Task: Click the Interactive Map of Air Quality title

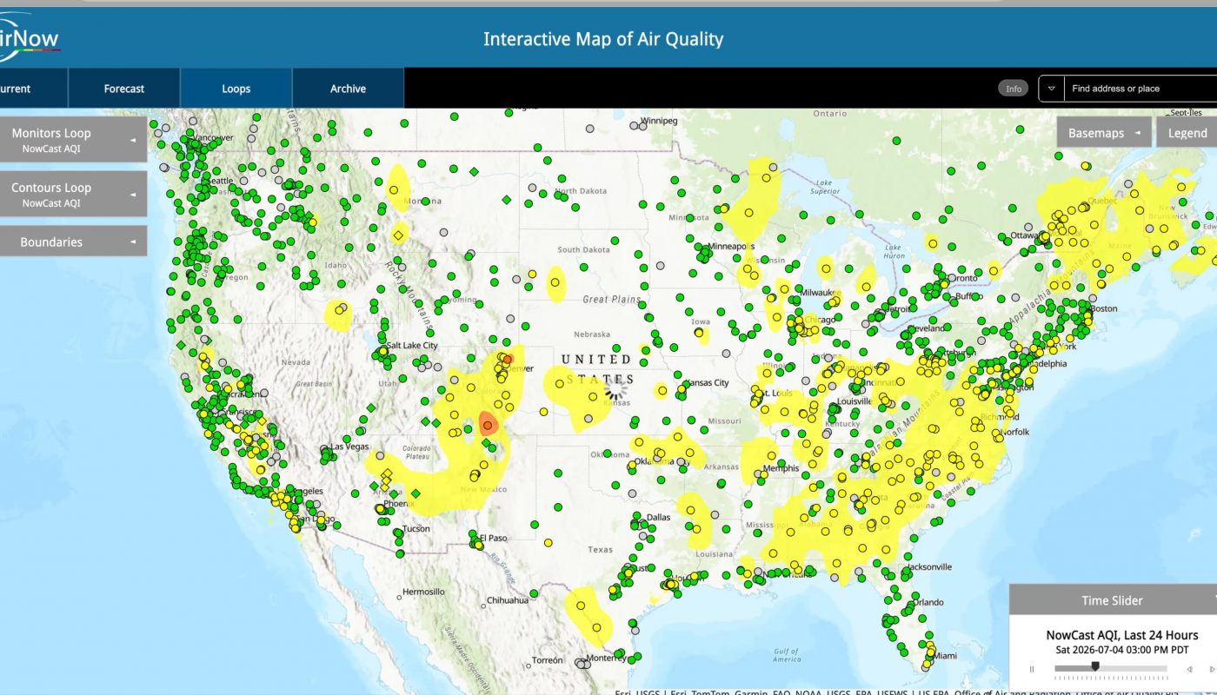Action: [x=603, y=39]
